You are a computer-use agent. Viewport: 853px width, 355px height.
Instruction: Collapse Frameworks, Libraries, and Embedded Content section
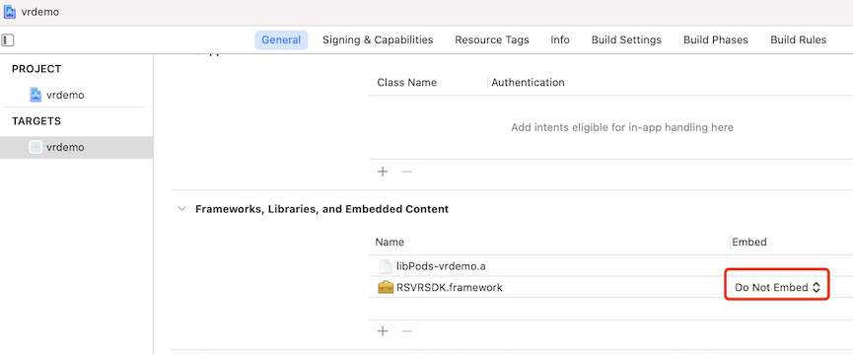[181, 209]
